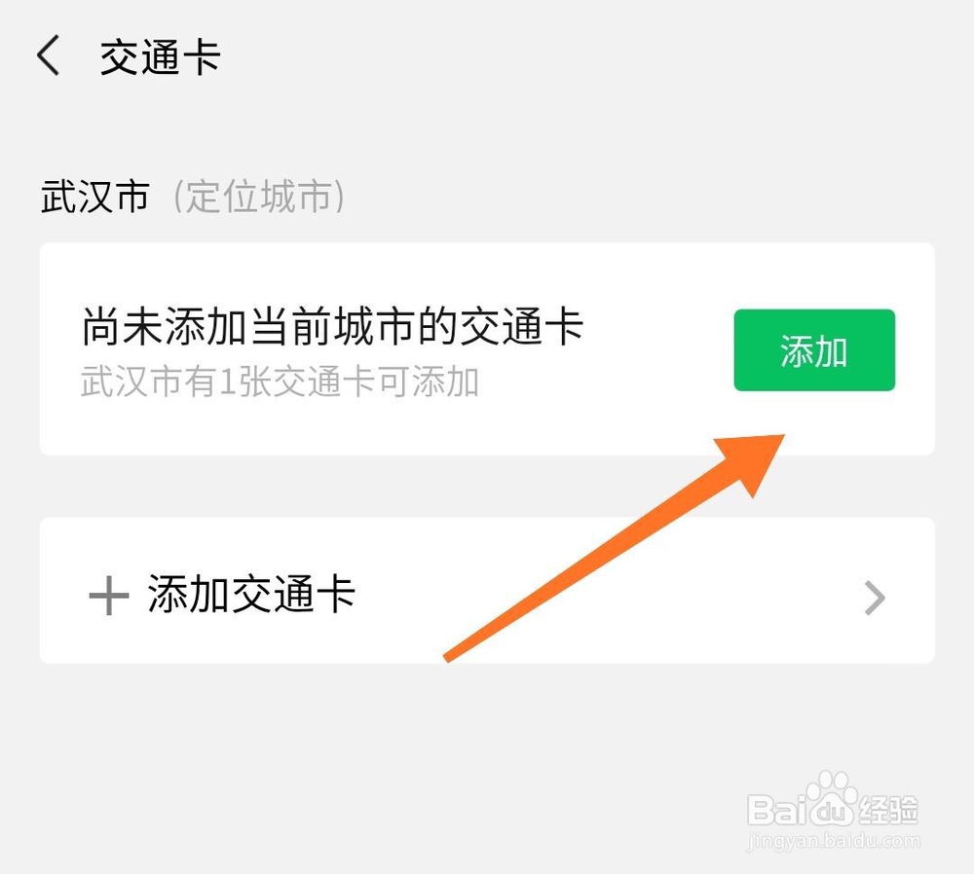This screenshot has height=874, width=974.
Task: Click the 交通卡 page title
Action: (x=160, y=56)
